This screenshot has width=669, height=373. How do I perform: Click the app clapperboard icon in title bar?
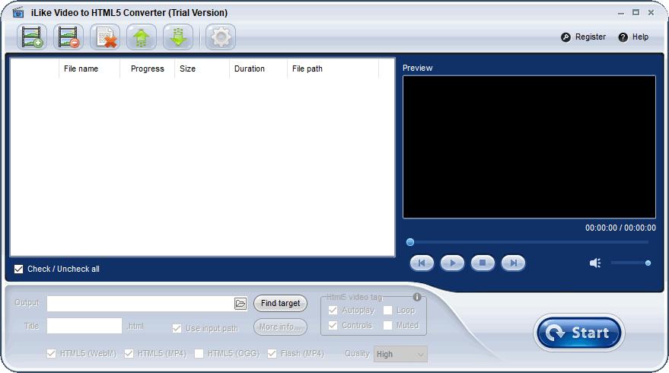18,12
